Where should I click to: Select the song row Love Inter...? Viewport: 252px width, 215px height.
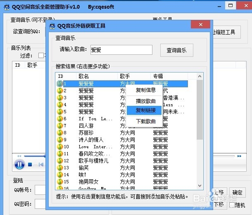tap(122, 147)
